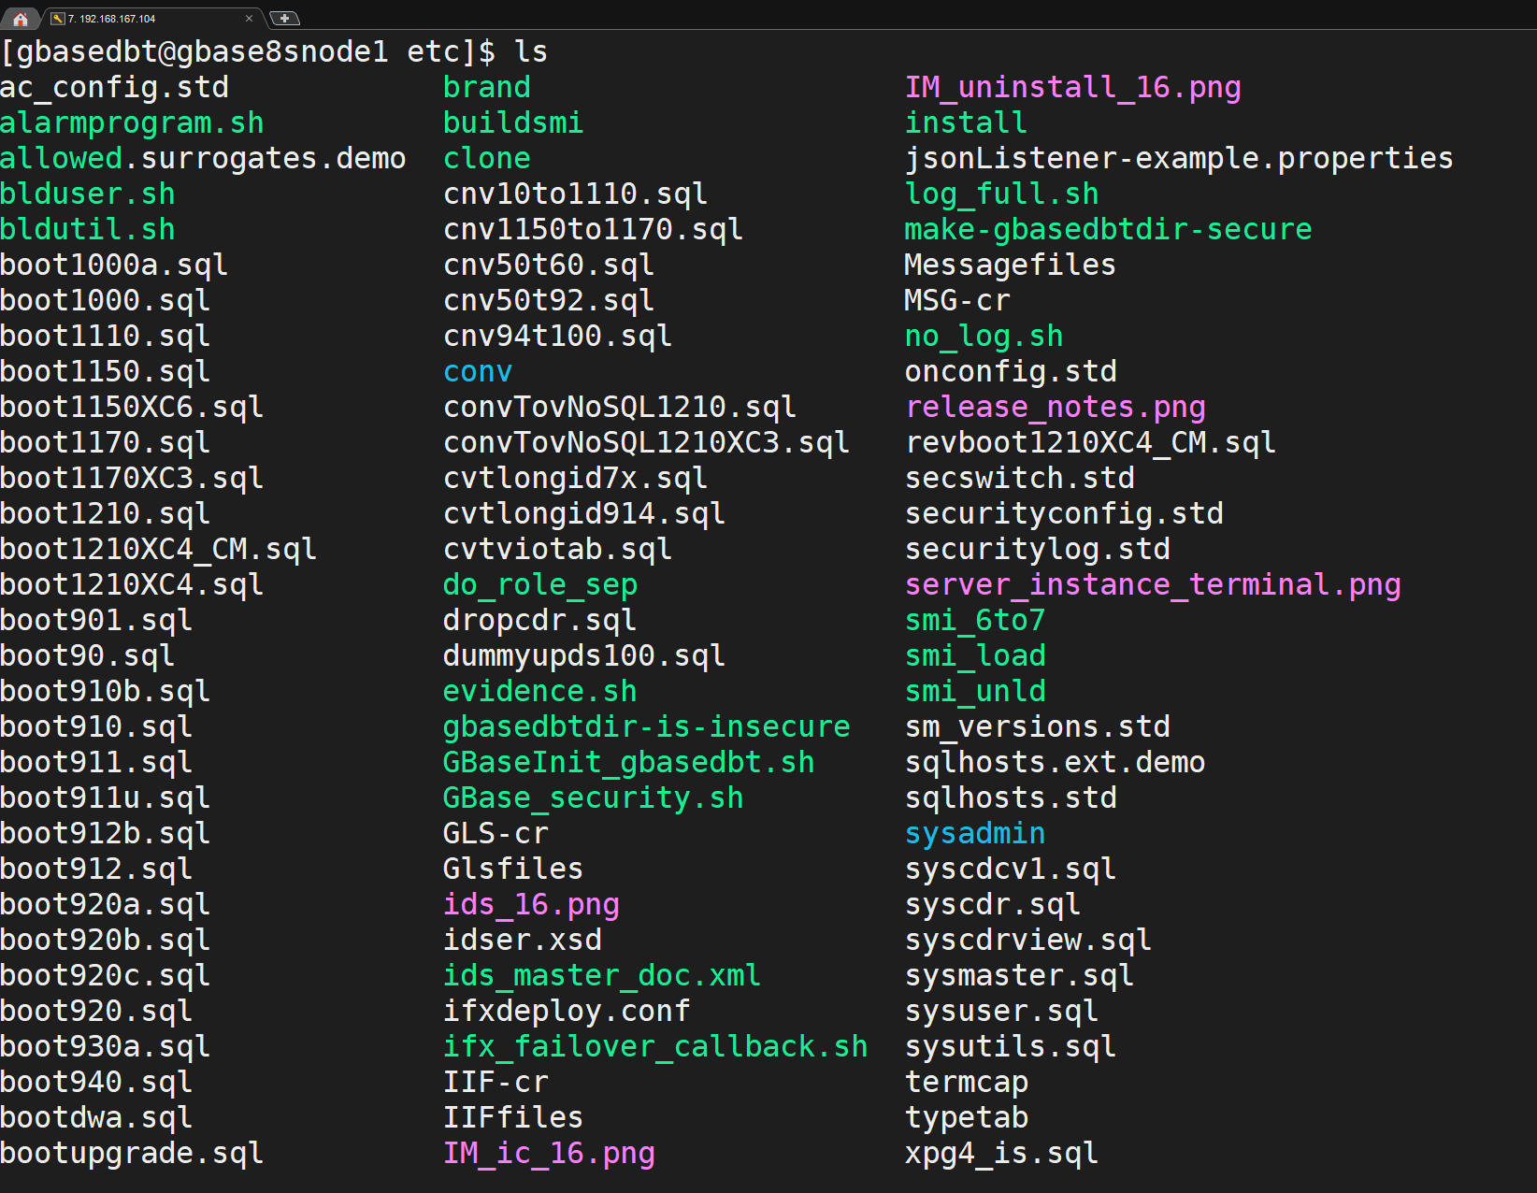Image resolution: width=1537 pixels, height=1193 pixels.
Task: Click boot911u.sql in the listing
Action: tap(106, 798)
